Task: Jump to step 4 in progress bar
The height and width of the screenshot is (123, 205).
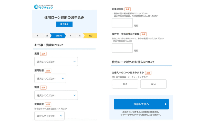Action: pos(71,36)
